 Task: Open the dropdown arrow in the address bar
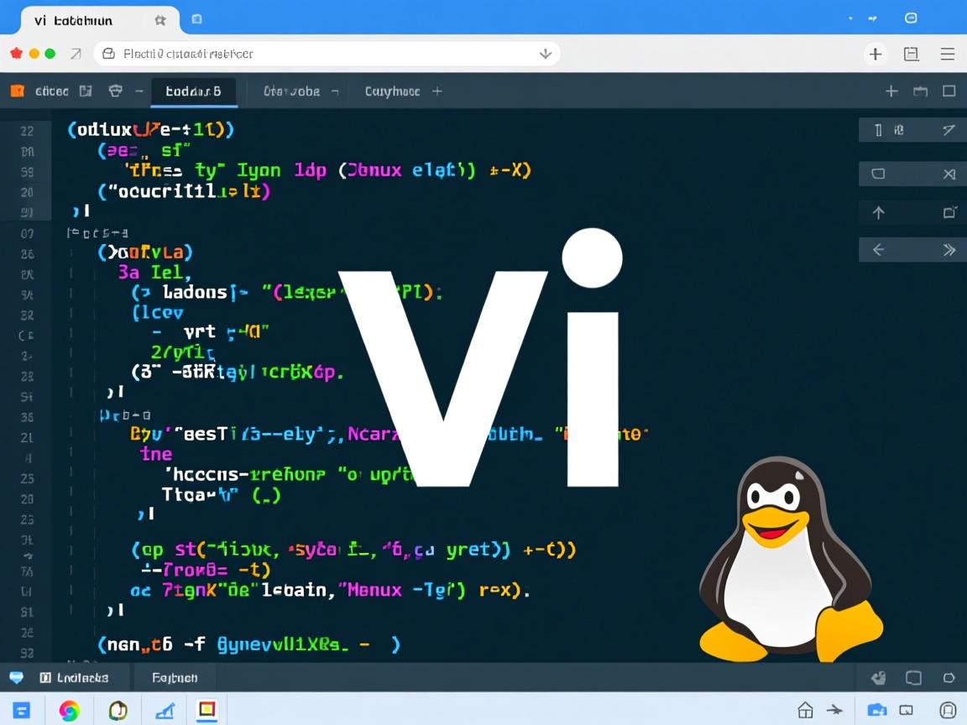(x=546, y=53)
